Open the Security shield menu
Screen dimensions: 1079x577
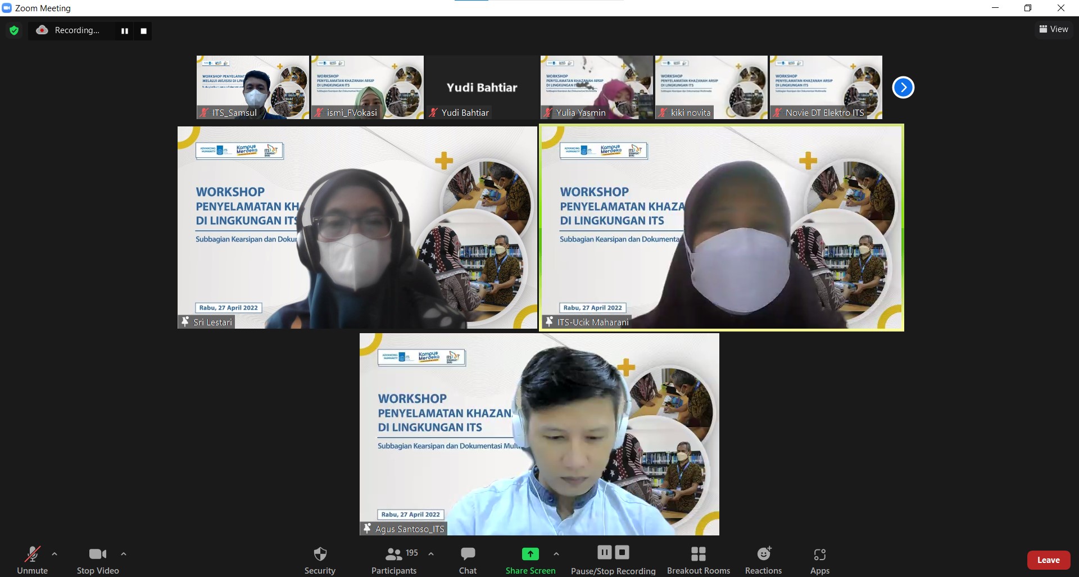point(320,560)
